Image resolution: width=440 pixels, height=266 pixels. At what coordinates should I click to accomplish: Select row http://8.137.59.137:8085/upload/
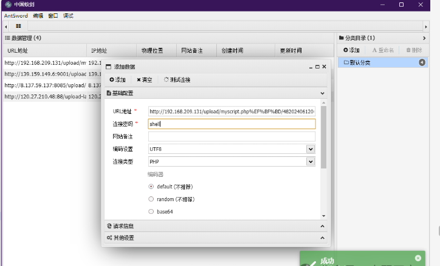click(52, 85)
